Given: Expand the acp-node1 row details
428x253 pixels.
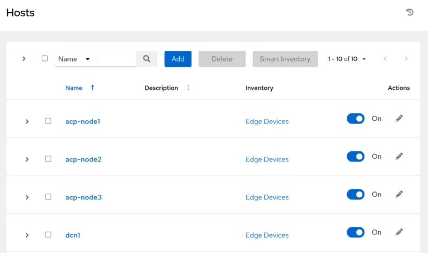Looking at the screenshot, I should coord(27,121).
